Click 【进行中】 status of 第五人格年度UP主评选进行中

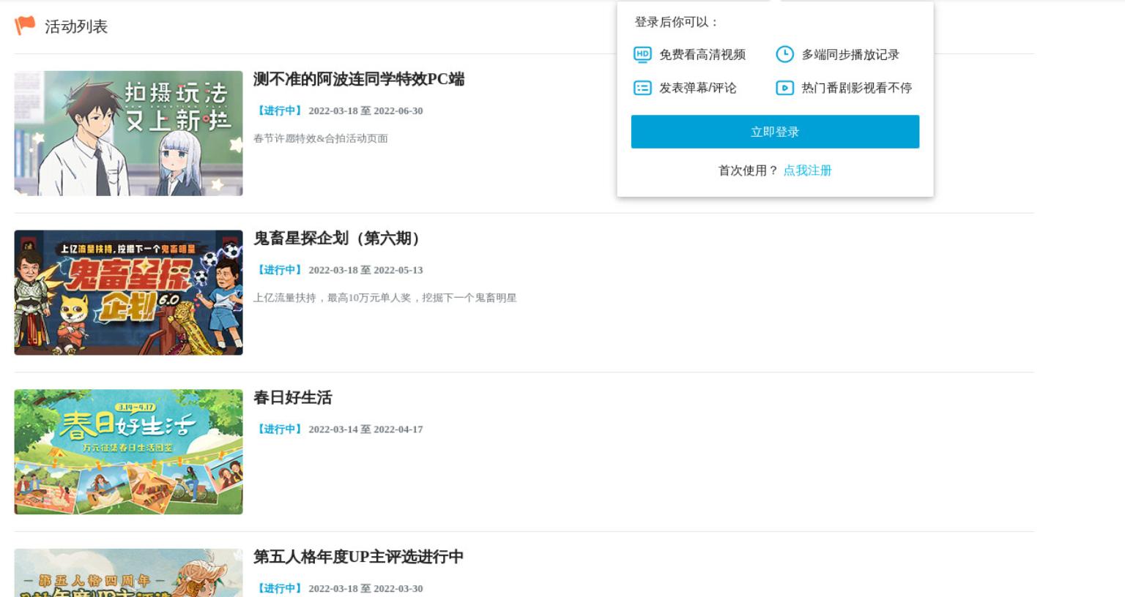pos(280,588)
